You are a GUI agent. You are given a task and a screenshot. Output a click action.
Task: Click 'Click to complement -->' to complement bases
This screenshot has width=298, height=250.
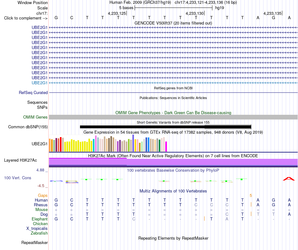pyautogui.click(x=26, y=18)
